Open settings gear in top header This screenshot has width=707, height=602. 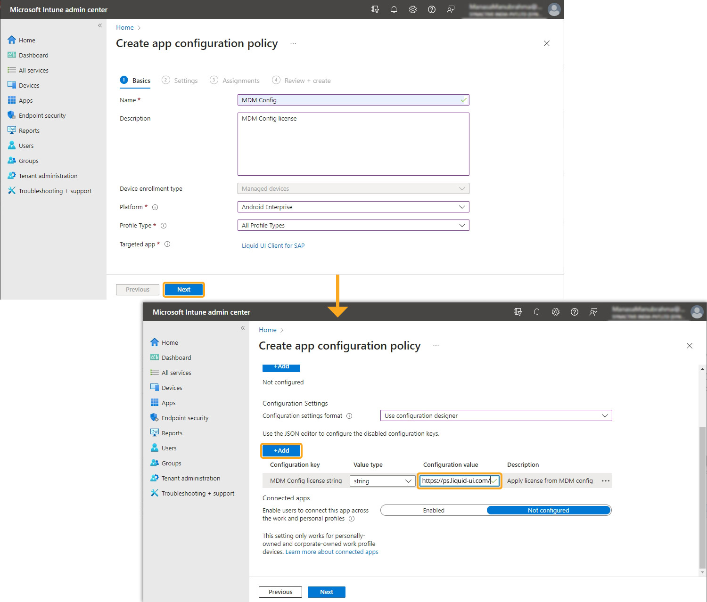tap(413, 9)
